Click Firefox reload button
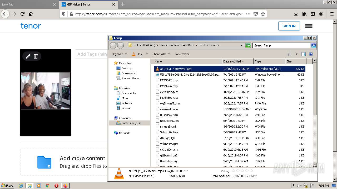The width and height of the screenshot is (337, 189). 22,14
